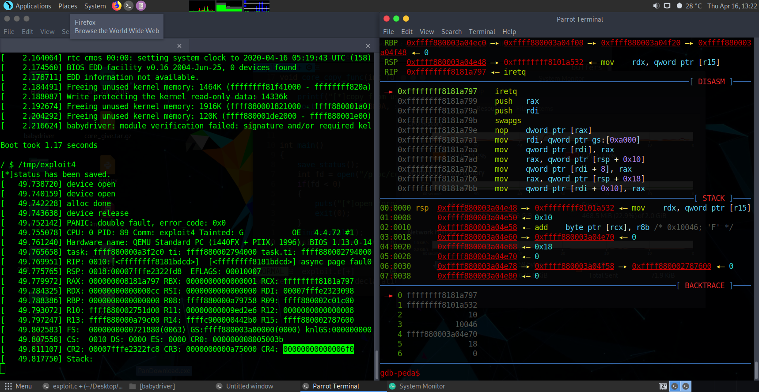Click the RIP register address 0xffffffff8181a797
The width and height of the screenshot is (759, 392).
[x=446, y=72]
